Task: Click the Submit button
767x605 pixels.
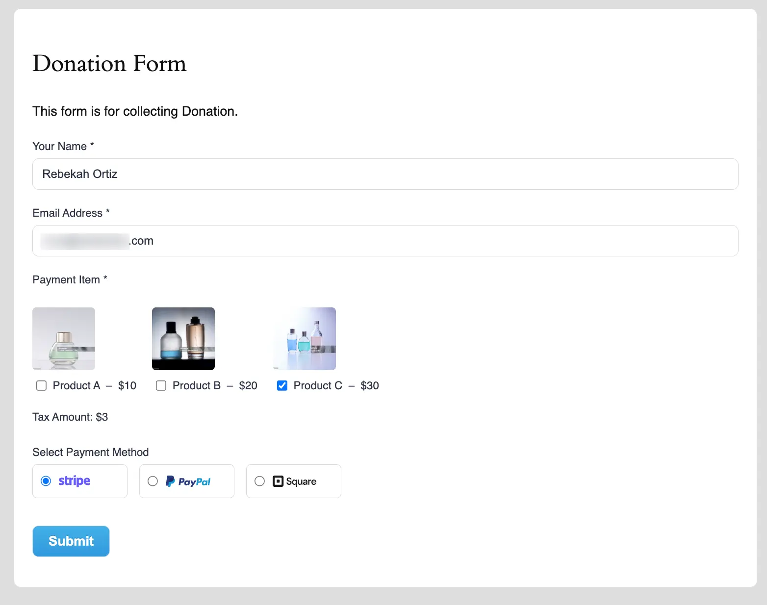Action: (71, 541)
